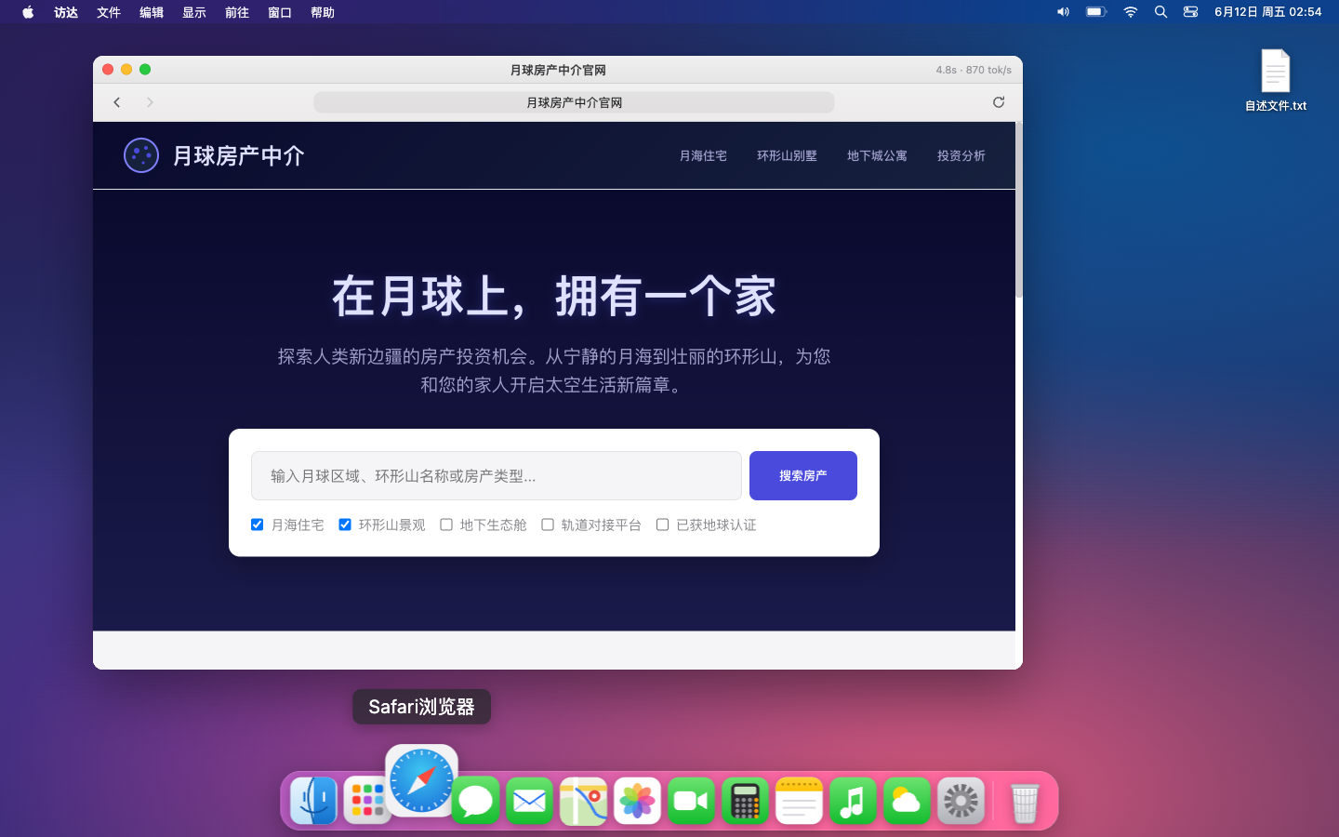Go to 环形山别墅 nav link
Viewport: 1339px width, 837px height.
[787, 155]
